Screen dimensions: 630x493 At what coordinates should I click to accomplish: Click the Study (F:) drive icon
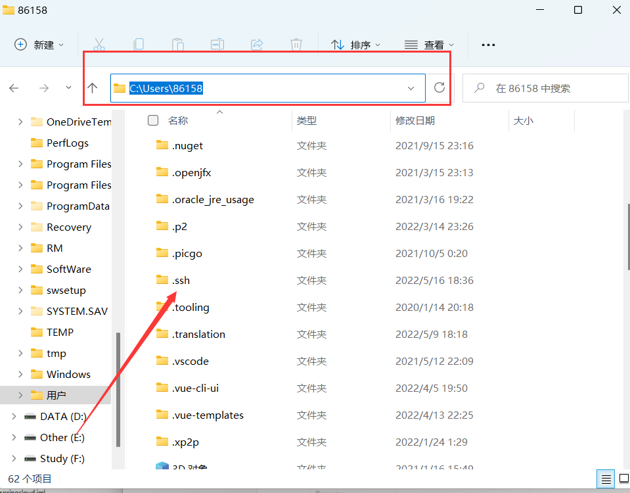pos(30,459)
